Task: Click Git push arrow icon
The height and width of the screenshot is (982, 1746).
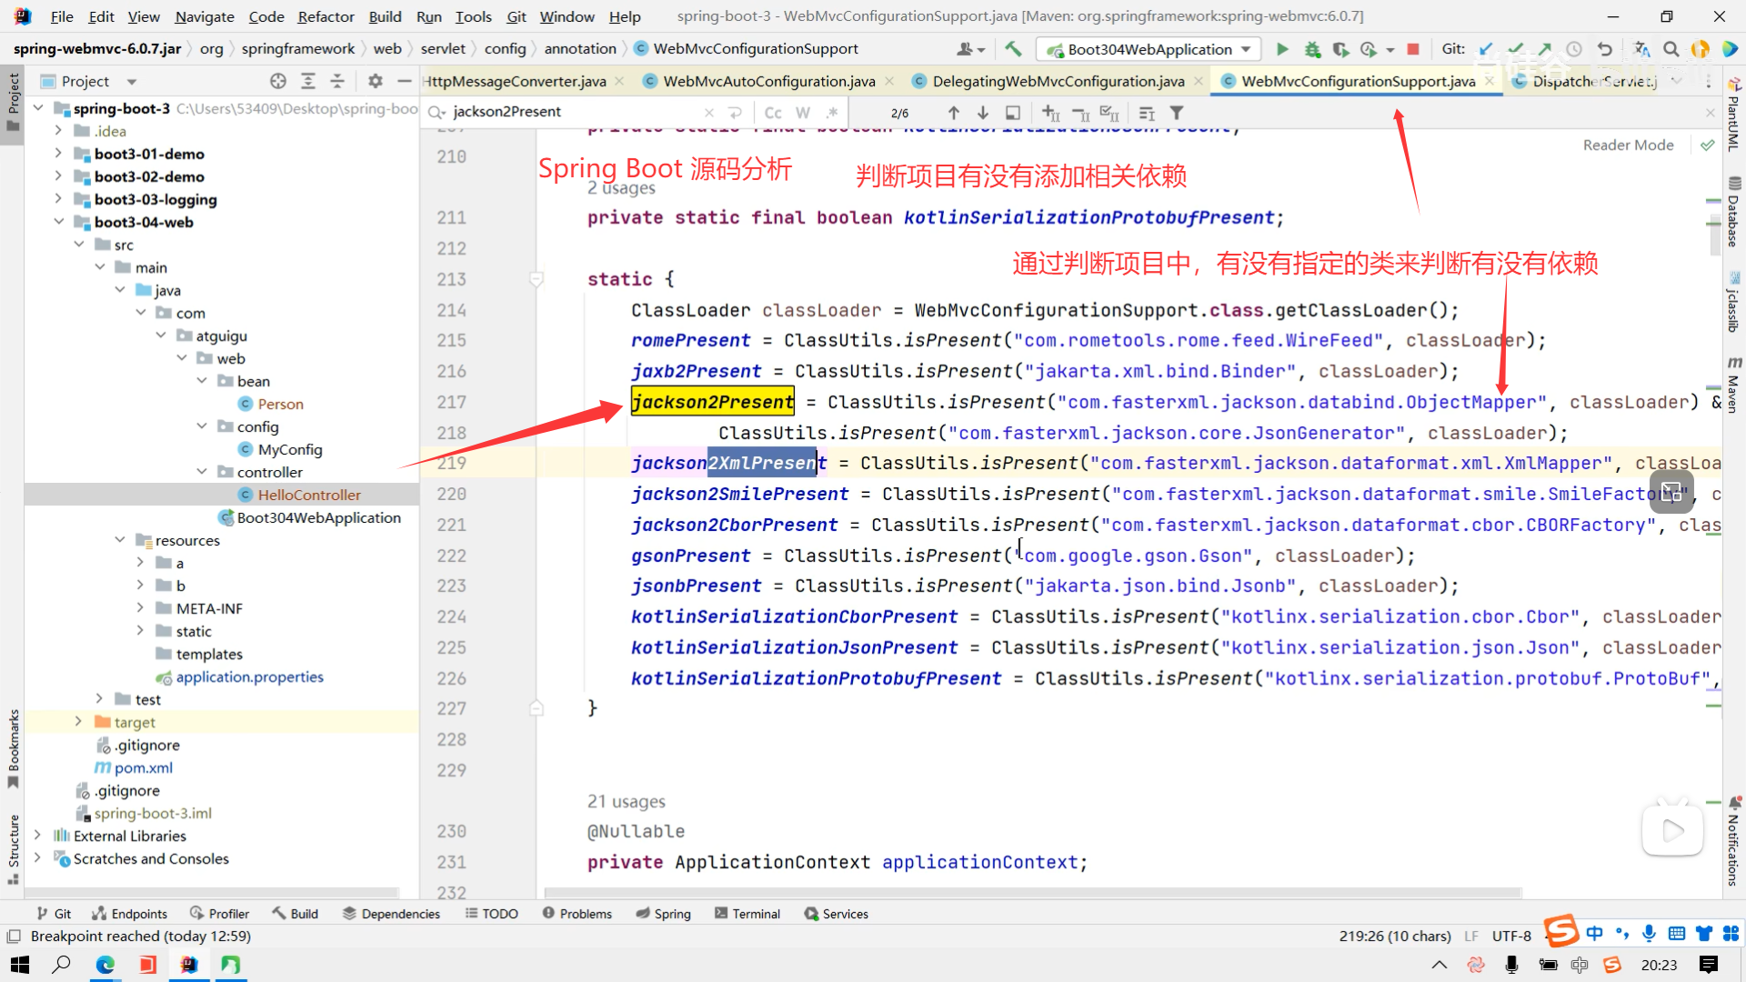Action: click(1545, 49)
